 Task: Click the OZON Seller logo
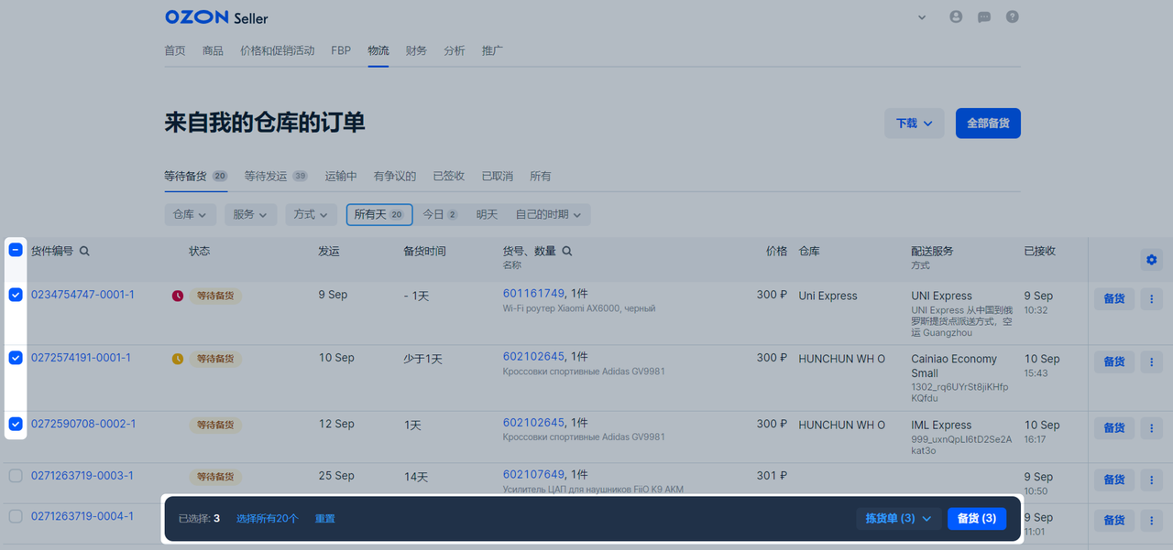click(x=215, y=16)
